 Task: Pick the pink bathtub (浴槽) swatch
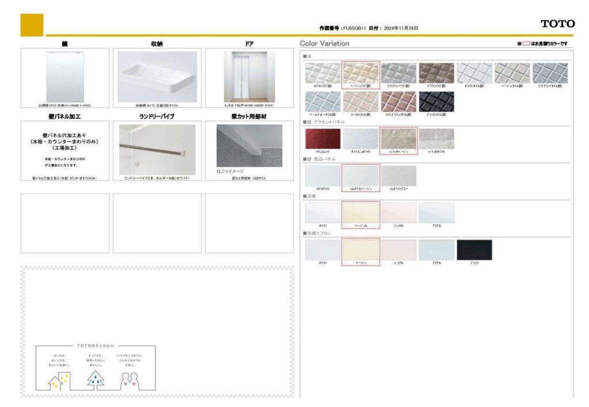pos(399,212)
